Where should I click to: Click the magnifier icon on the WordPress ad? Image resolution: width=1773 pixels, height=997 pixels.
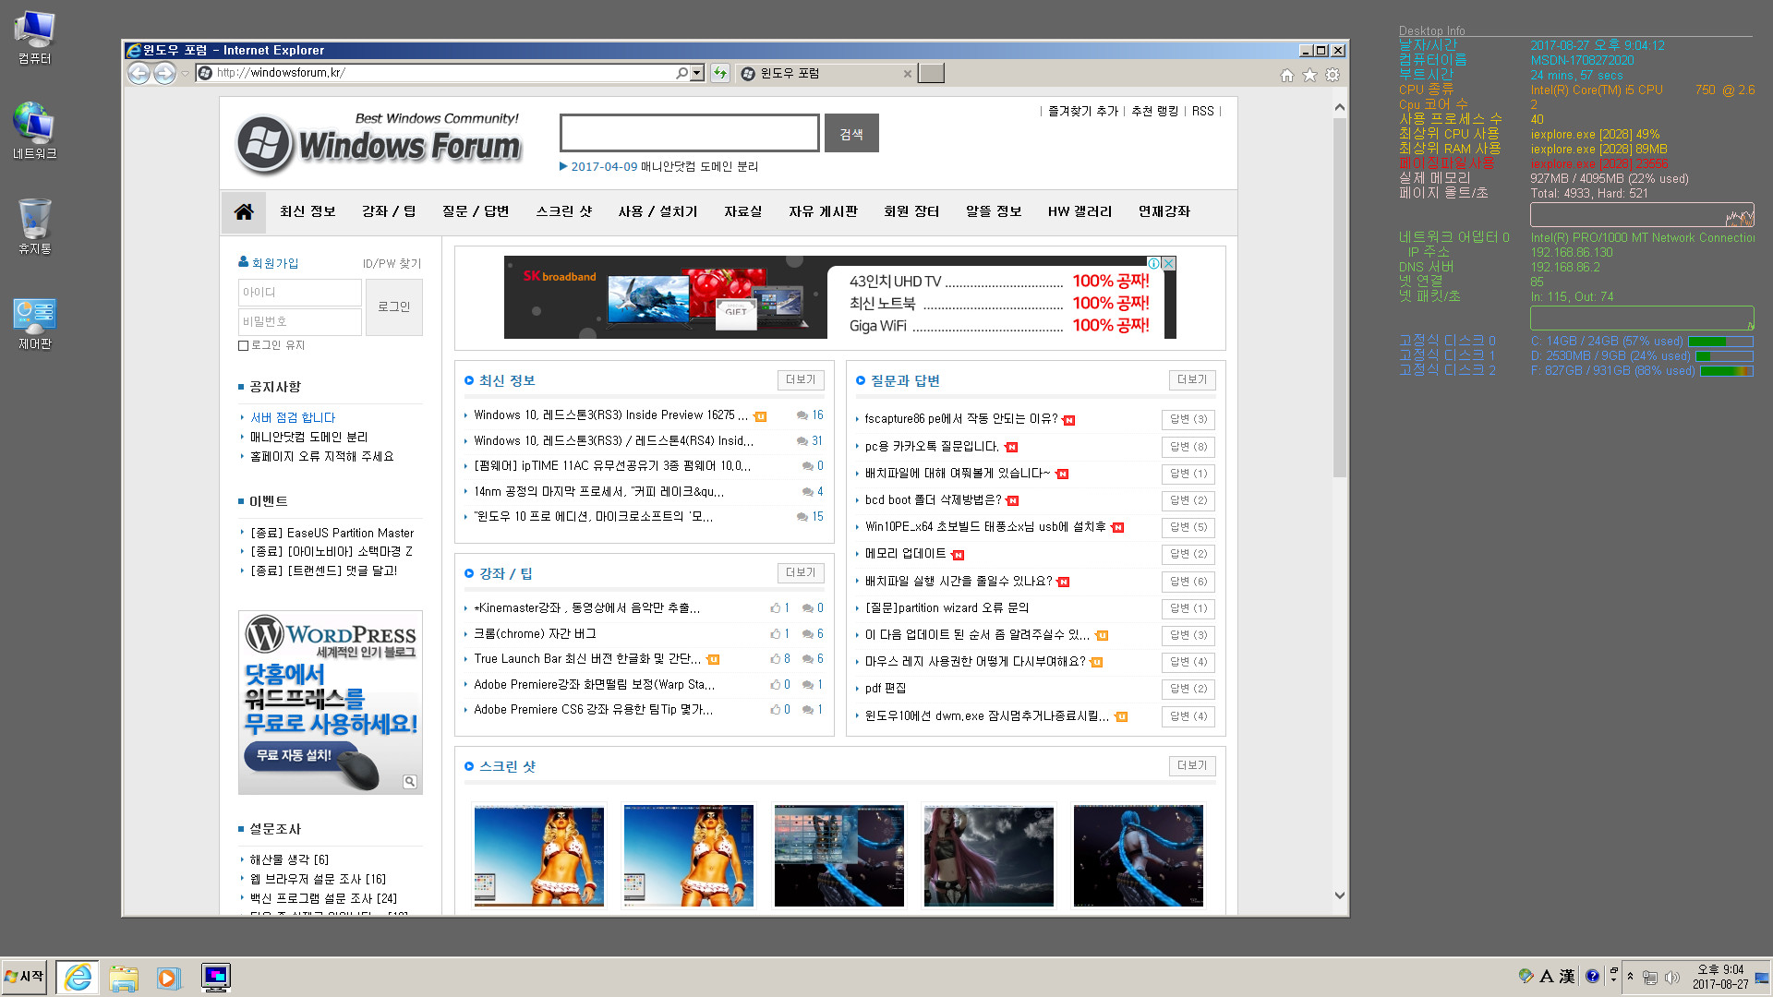(x=410, y=782)
